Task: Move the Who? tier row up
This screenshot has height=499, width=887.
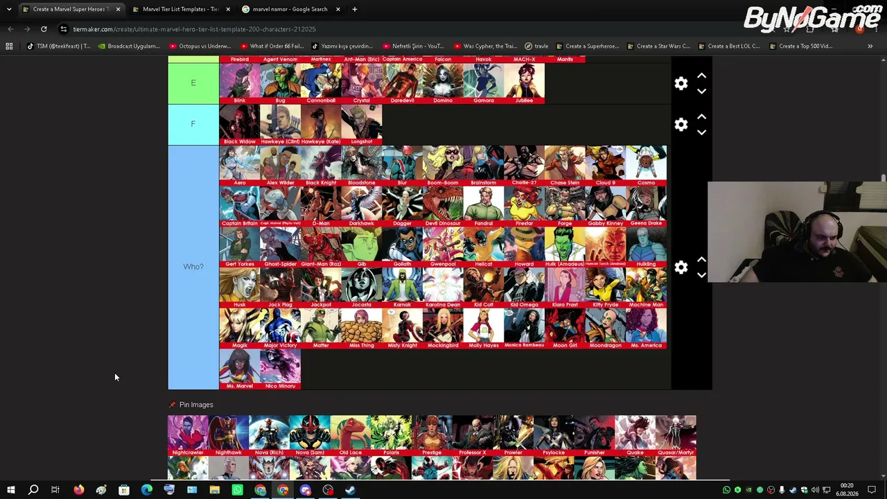Action: [701, 260]
